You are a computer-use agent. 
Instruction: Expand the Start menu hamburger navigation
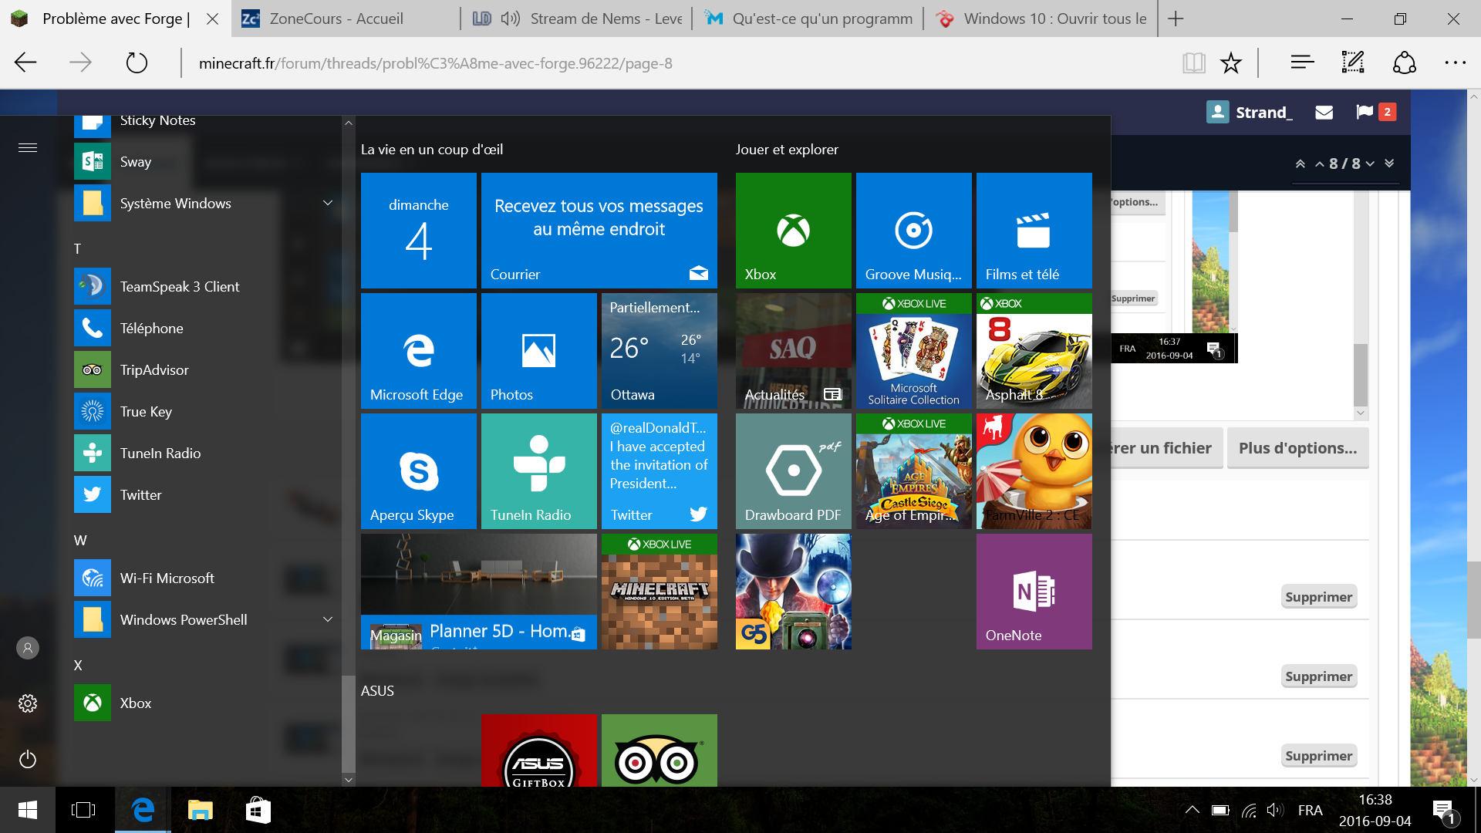click(28, 147)
